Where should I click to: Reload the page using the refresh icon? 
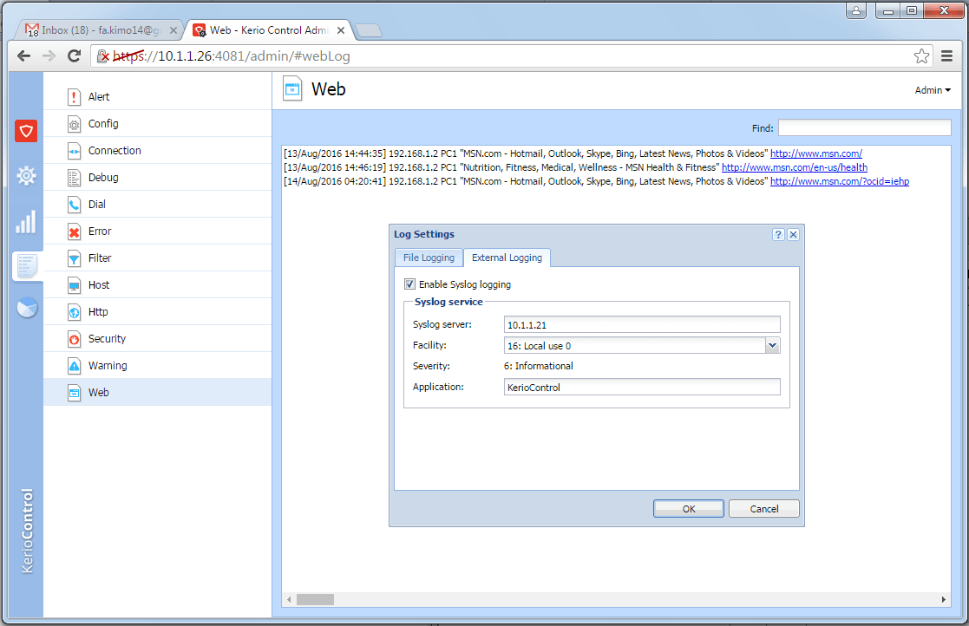coord(75,56)
